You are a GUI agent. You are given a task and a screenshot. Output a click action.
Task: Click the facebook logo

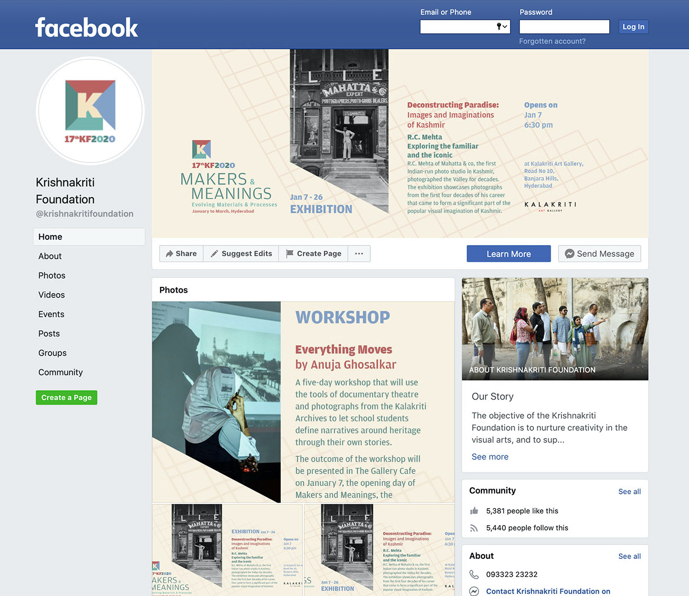pos(86,28)
